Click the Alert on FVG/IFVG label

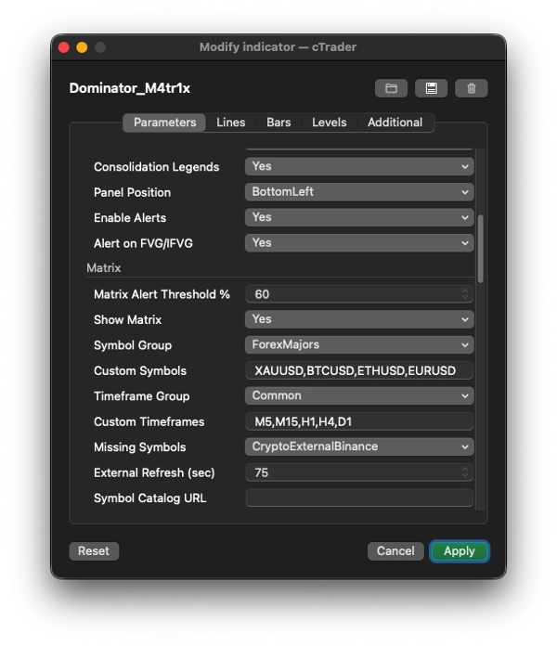(143, 243)
